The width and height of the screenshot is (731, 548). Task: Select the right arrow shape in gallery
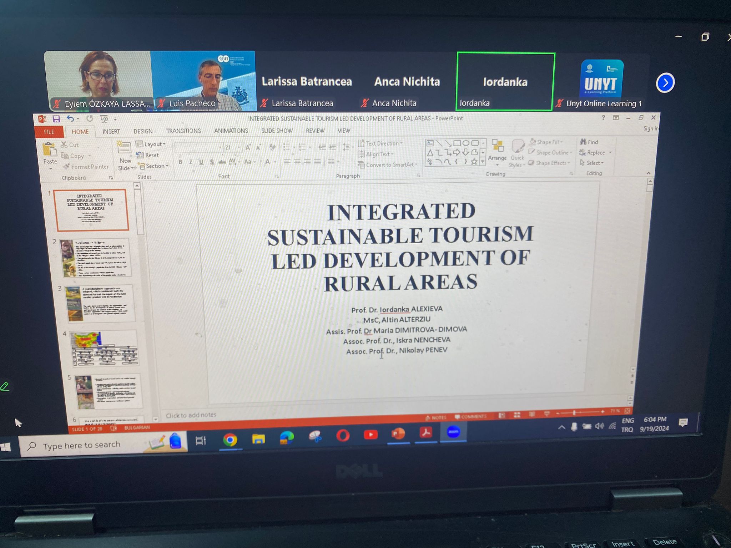(457, 152)
